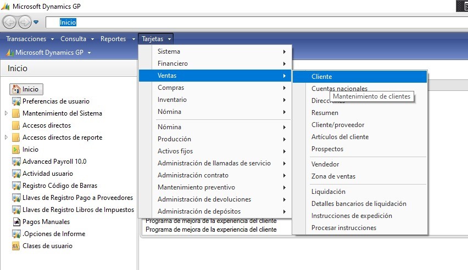Open the Mantenimiento preventivo submenu
468x270 pixels.
click(215, 187)
